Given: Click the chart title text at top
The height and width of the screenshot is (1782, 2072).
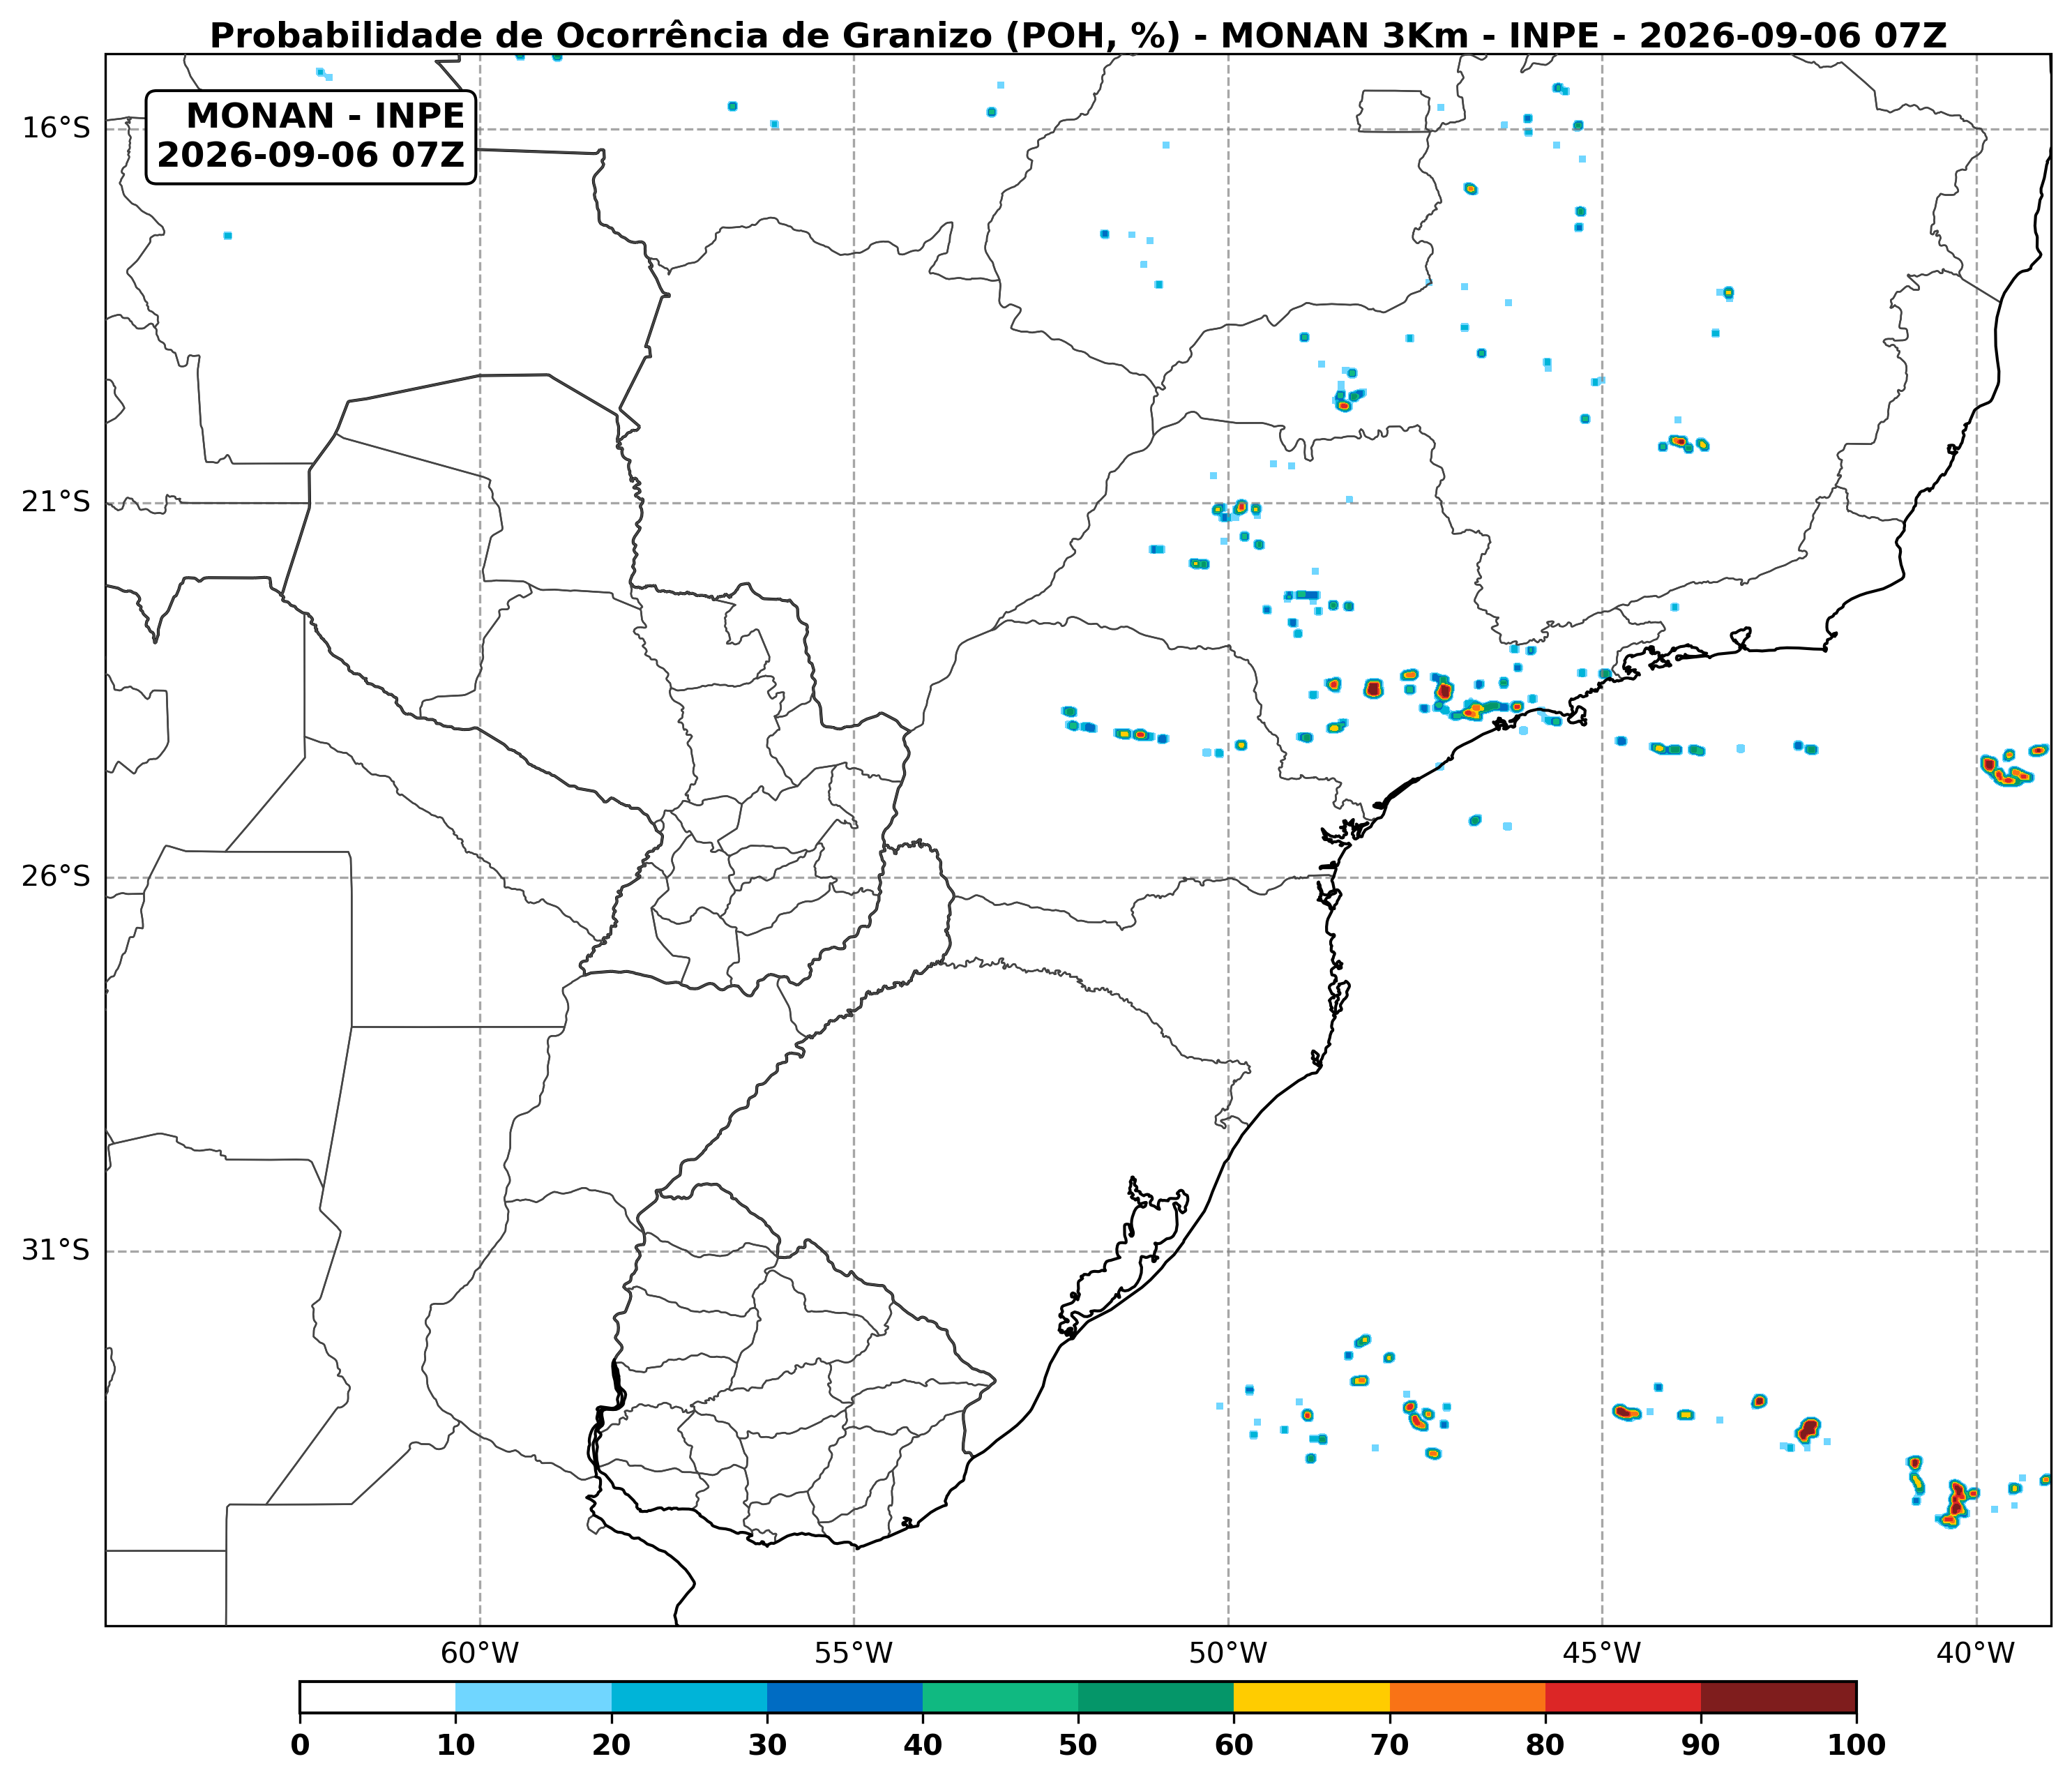Looking at the screenshot, I should tap(1078, 36).
